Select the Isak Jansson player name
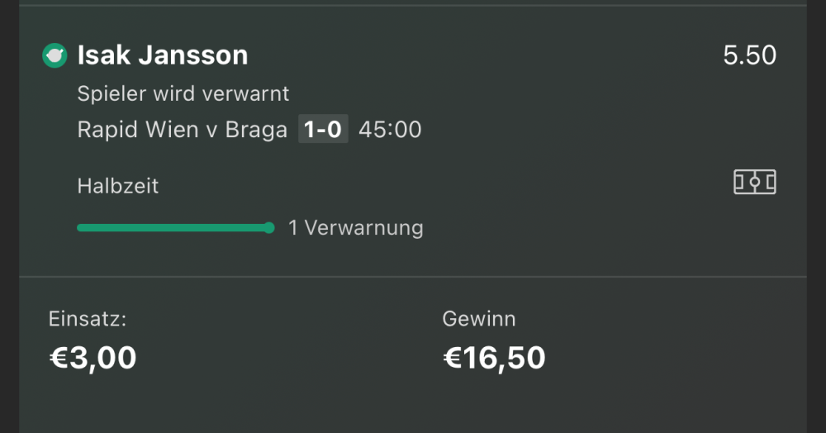The width and height of the screenshot is (826, 433). pos(162,55)
